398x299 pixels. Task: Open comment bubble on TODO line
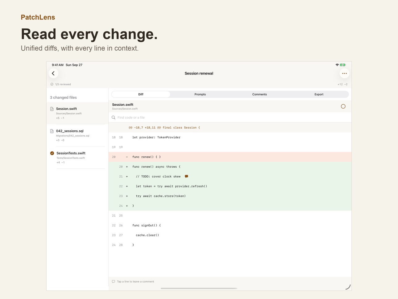coord(186,176)
